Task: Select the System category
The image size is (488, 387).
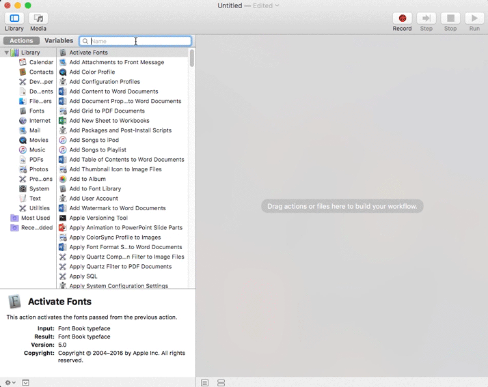Action: [34, 188]
